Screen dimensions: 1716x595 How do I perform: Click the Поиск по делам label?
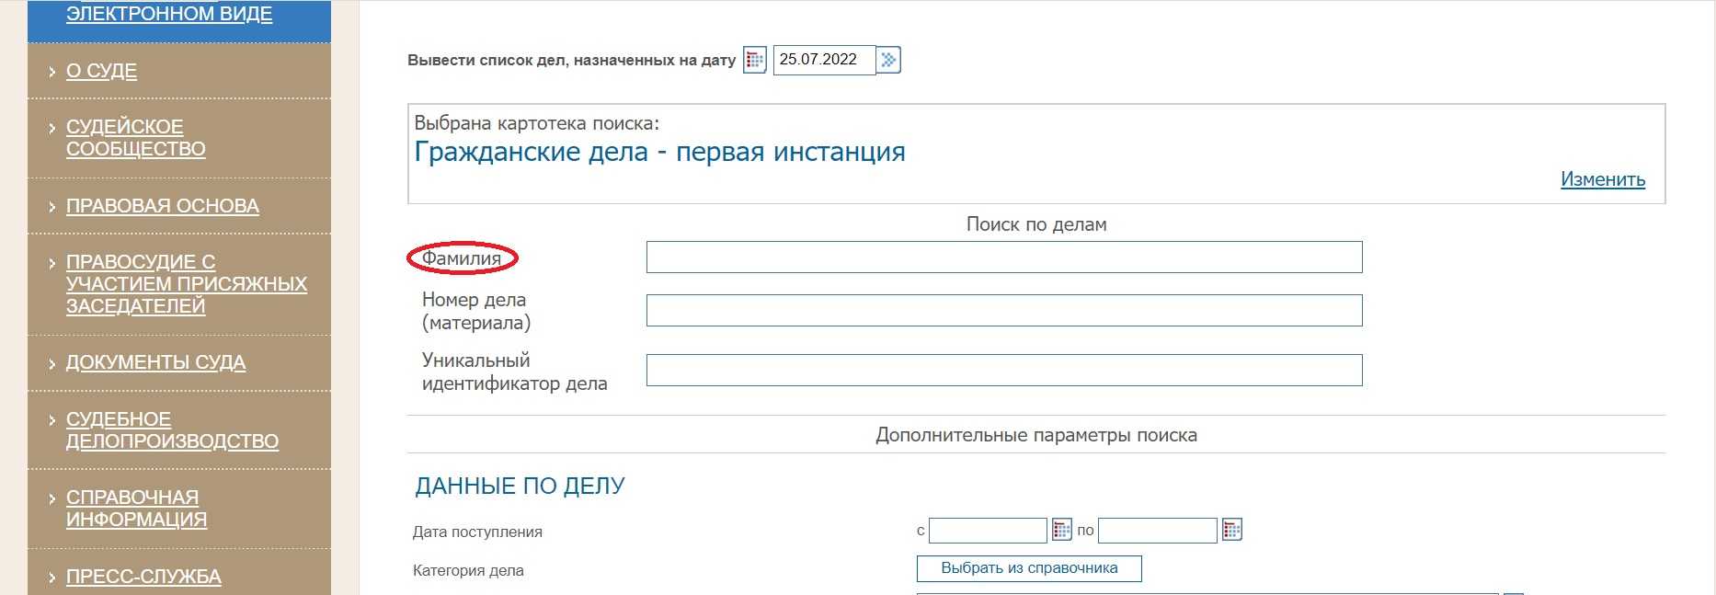[x=1036, y=224]
